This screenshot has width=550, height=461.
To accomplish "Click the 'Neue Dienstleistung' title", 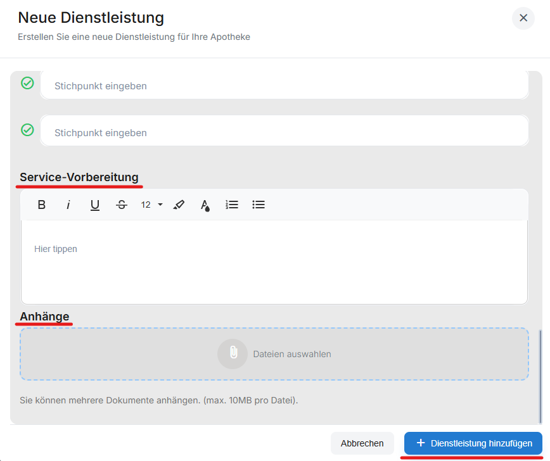I will pos(91,18).
